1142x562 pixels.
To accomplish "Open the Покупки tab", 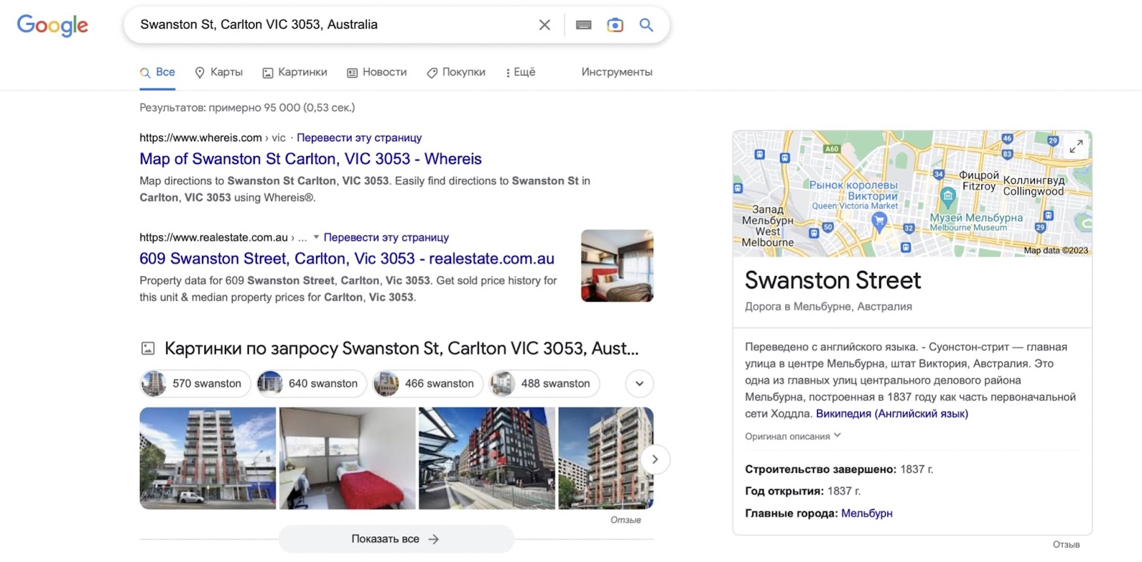I will [456, 72].
